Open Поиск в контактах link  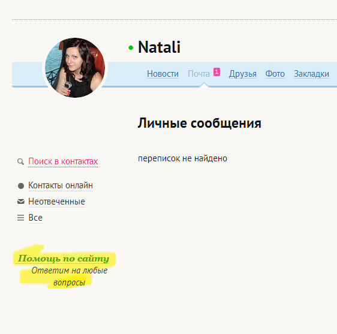click(x=63, y=161)
